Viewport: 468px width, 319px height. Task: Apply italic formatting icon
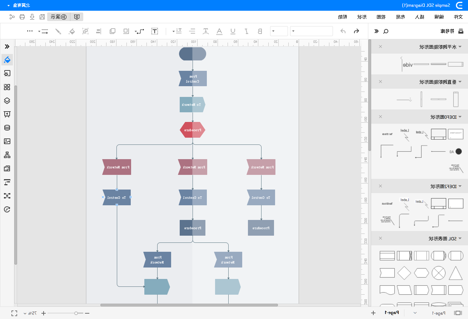click(x=247, y=31)
